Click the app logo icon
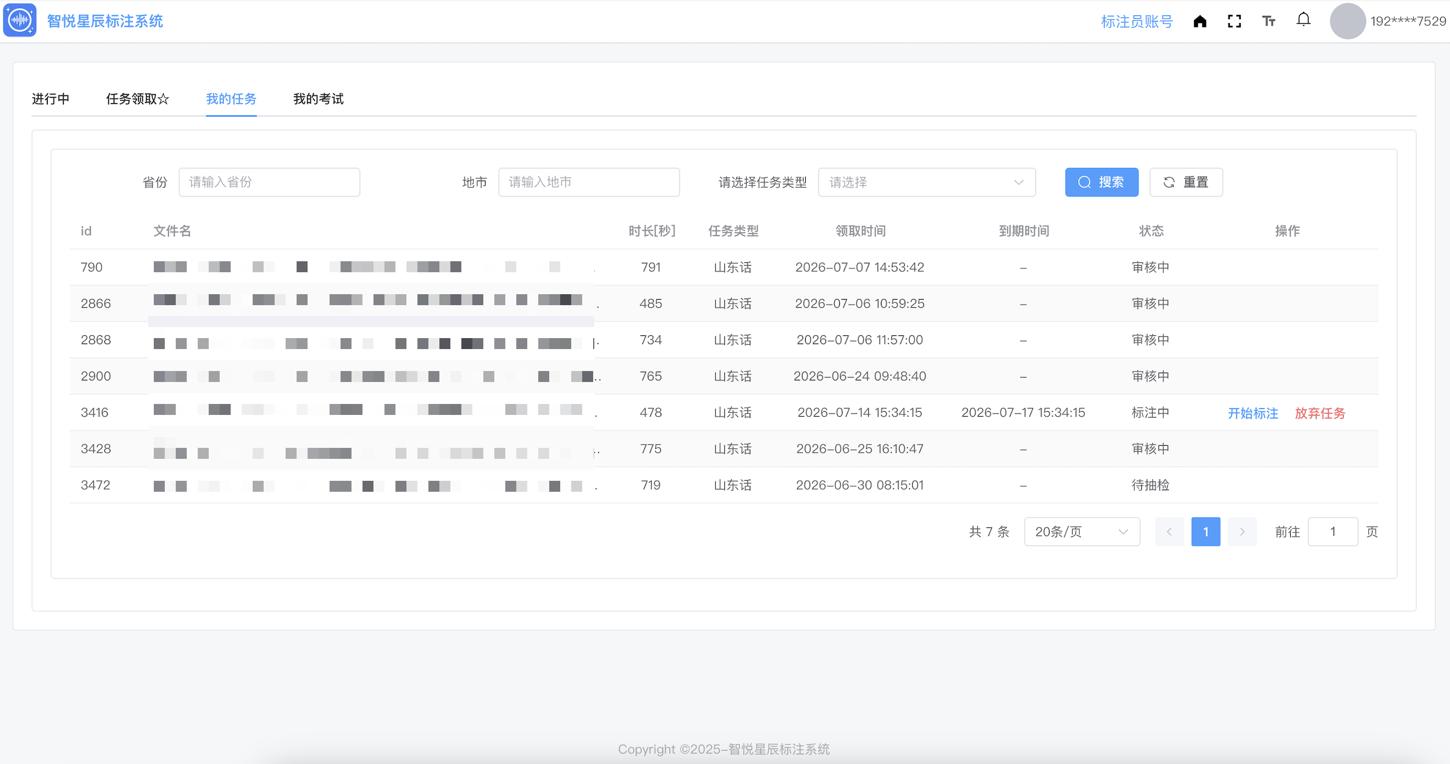 (x=20, y=20)
